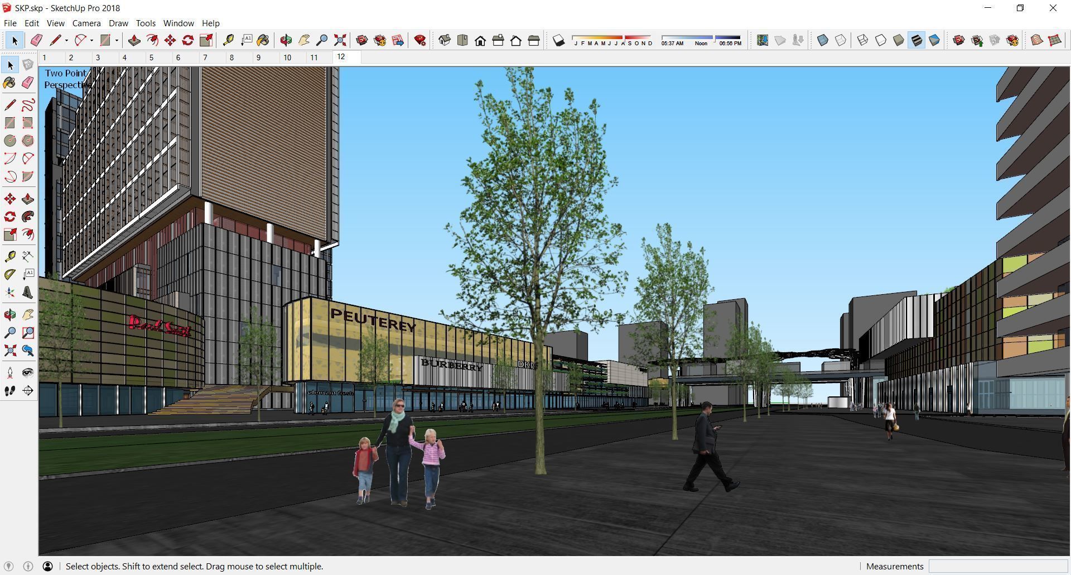Click the sign-in profile status icon
The width and height of the screenshot is (1071, 575).
[48, 566]
